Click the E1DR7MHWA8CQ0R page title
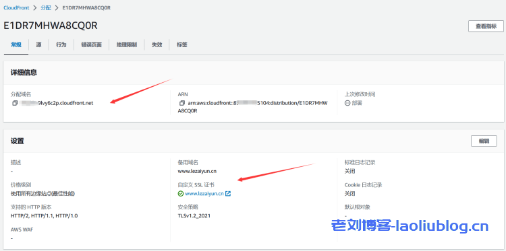 (51, 26)
